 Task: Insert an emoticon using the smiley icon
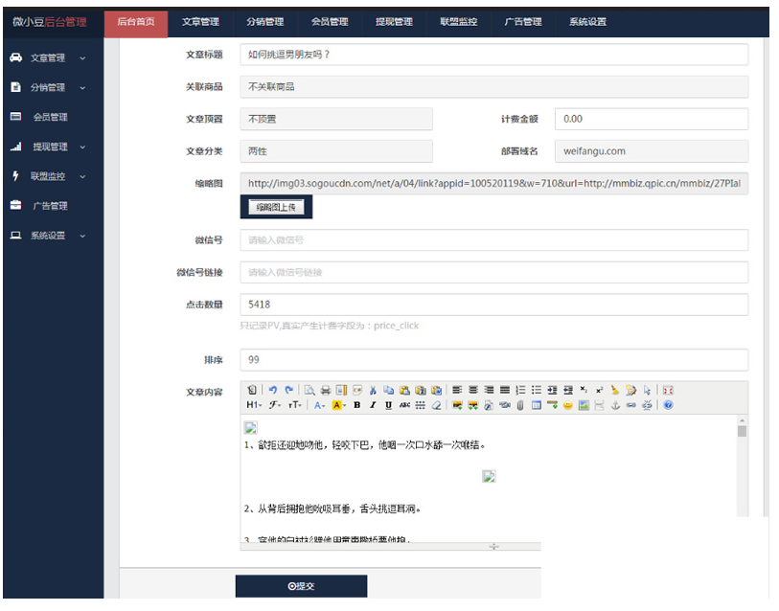click(x=567, y=405)
